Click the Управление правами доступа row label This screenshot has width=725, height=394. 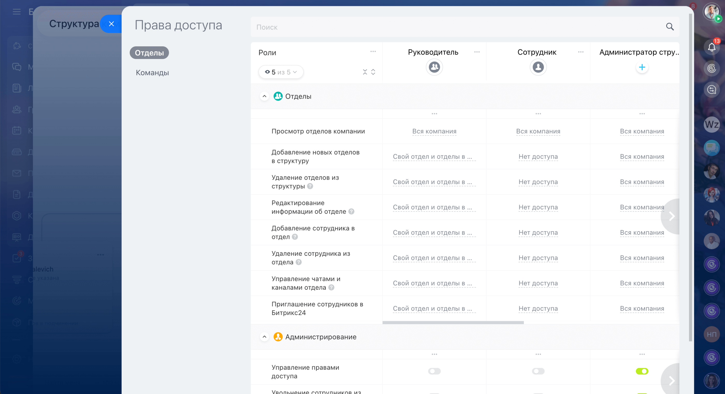pos(305,371)
